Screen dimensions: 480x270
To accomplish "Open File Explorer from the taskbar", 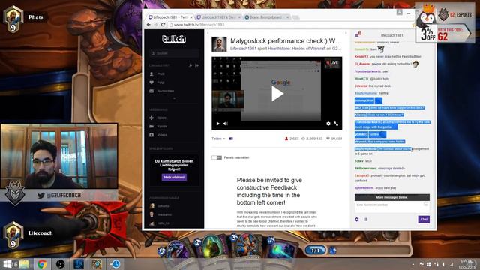I will coord(24,264).
